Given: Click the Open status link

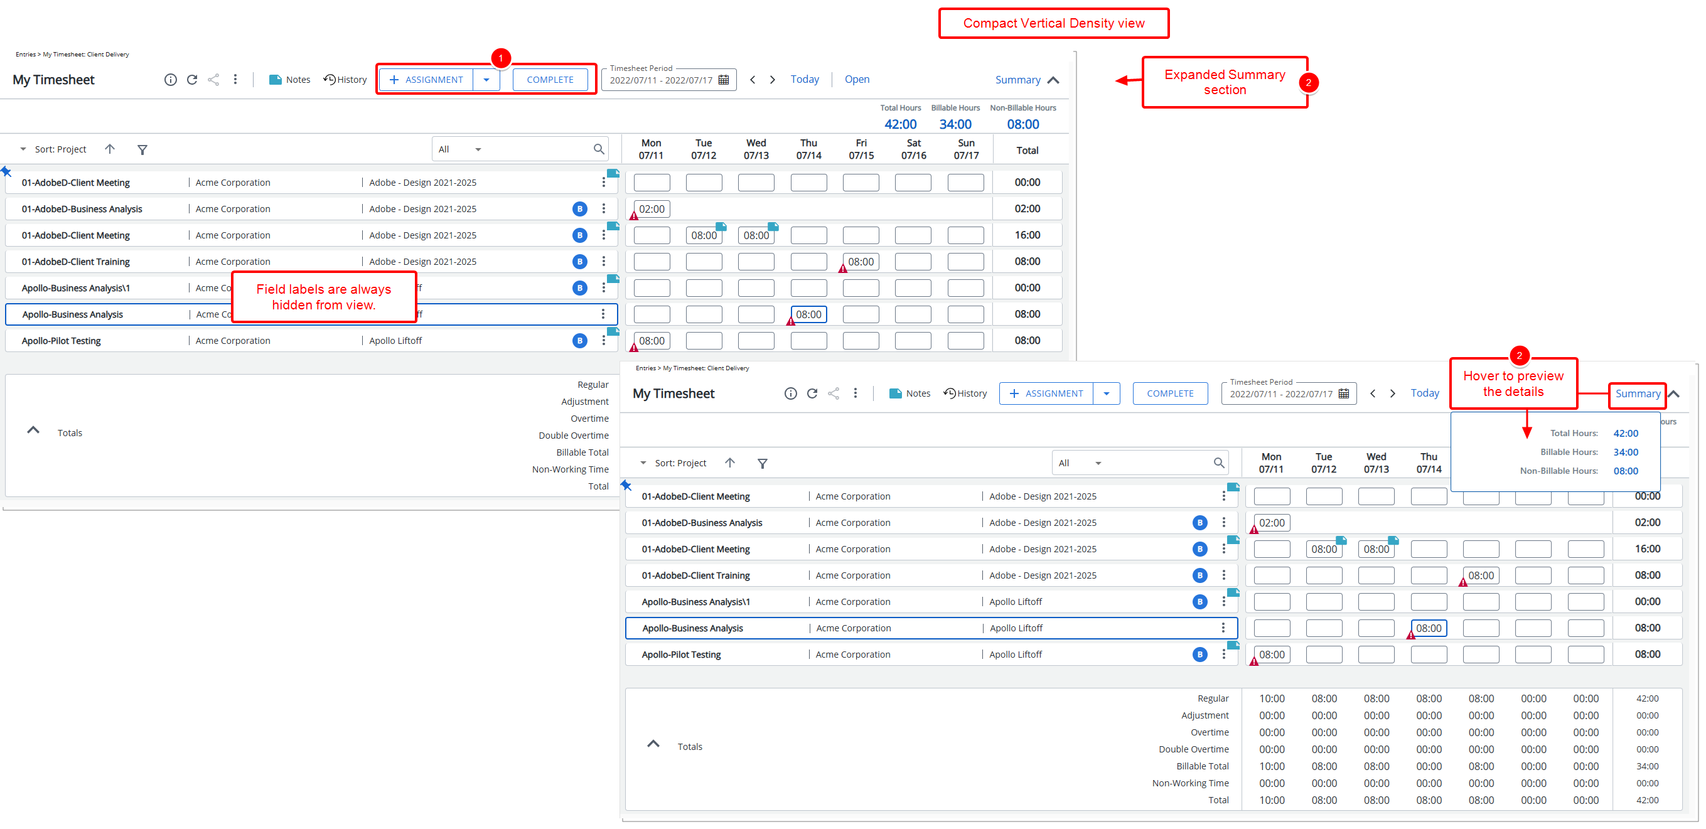Looking at the screenshot, I should tap(857, 80).
